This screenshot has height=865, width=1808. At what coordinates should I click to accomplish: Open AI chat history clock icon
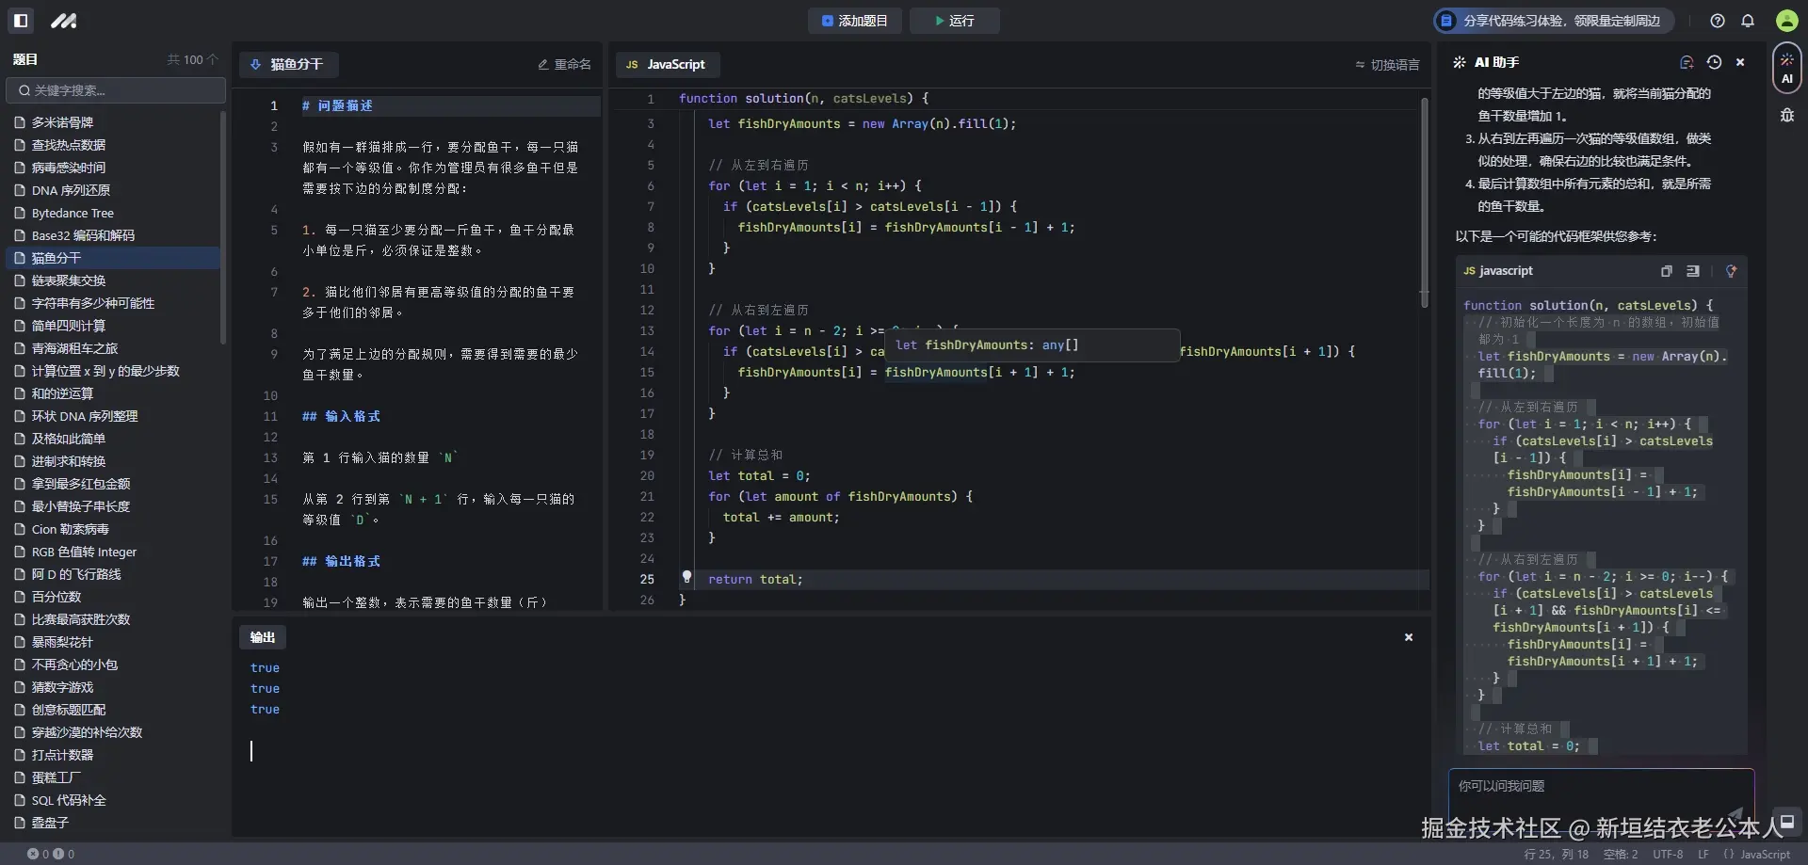coord(1714,62)
